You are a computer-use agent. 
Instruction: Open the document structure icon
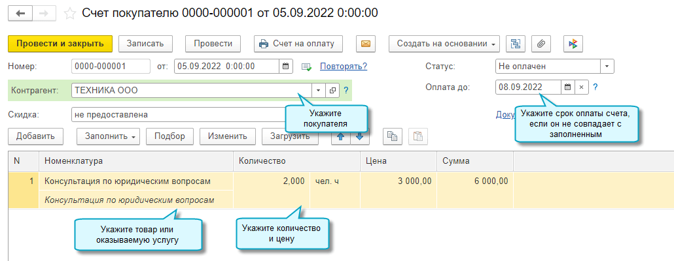coord(516,44)
